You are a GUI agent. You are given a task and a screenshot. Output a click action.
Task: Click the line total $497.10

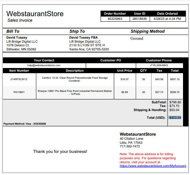tap(175, 79)
